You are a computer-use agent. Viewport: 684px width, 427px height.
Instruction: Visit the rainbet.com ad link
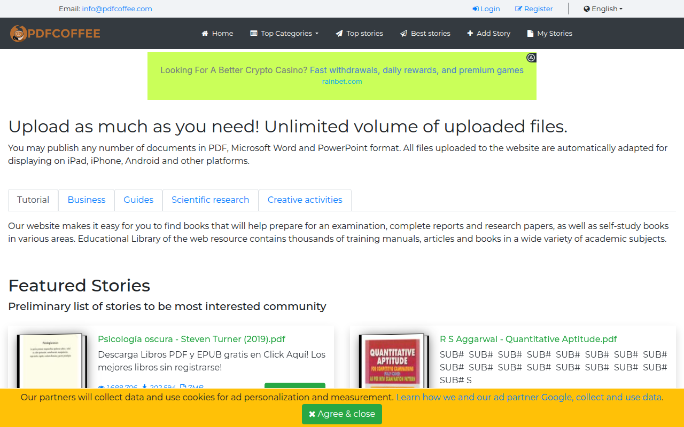tap(342, 82)
